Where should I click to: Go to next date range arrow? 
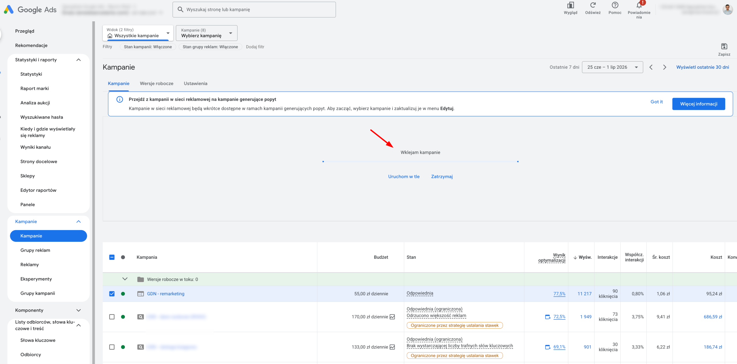tap(664, 67)
